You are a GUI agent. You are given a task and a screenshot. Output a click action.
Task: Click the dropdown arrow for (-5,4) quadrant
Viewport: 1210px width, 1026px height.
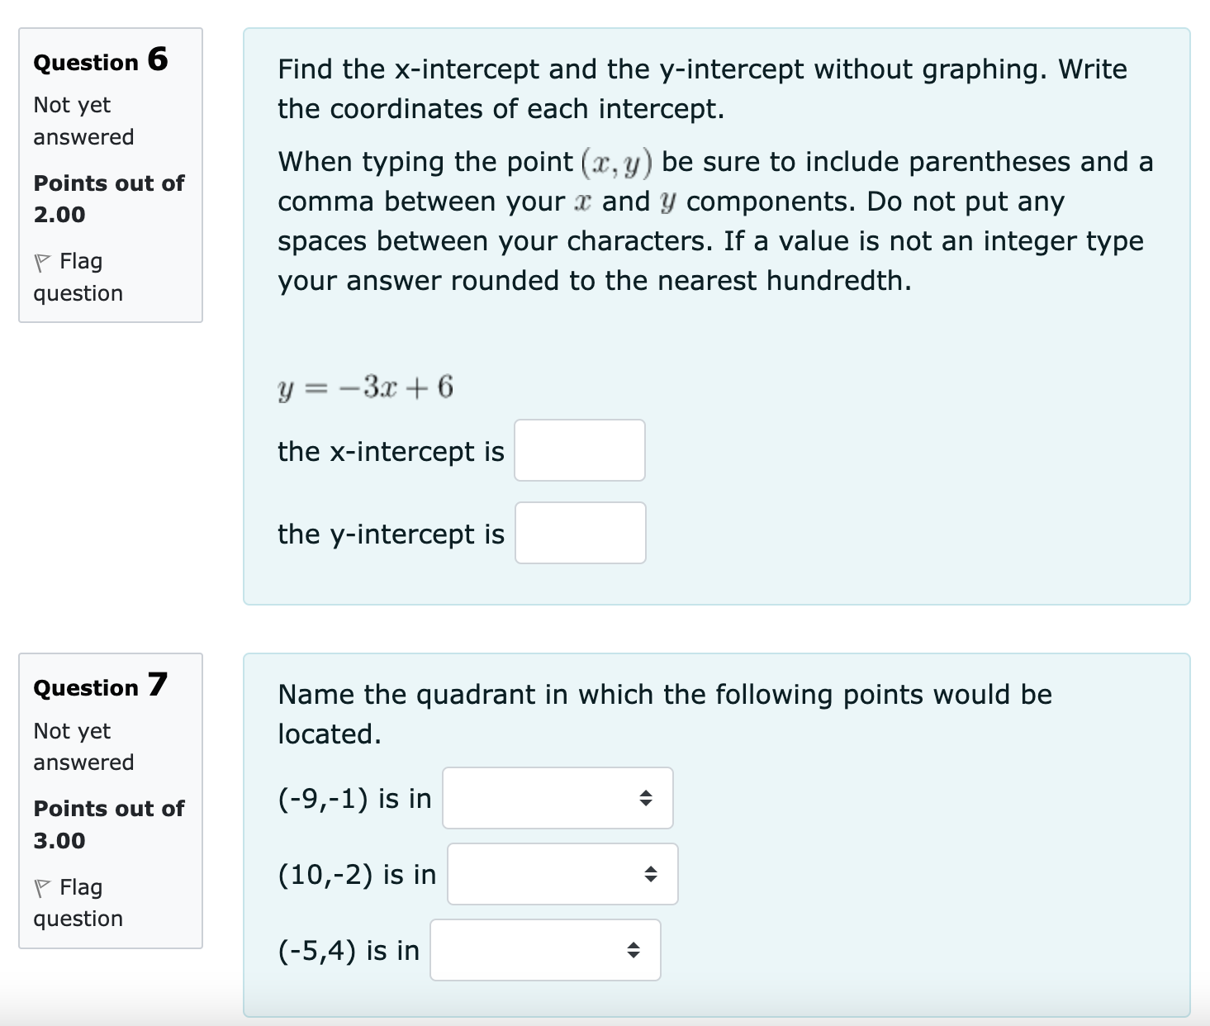(x=634, y=950)
